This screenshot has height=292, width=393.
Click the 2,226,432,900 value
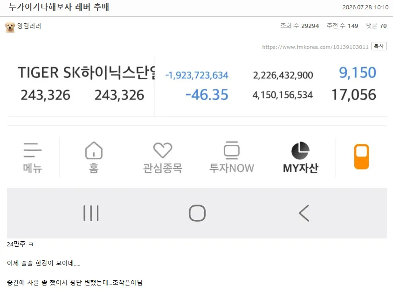[x=283, y=75]
